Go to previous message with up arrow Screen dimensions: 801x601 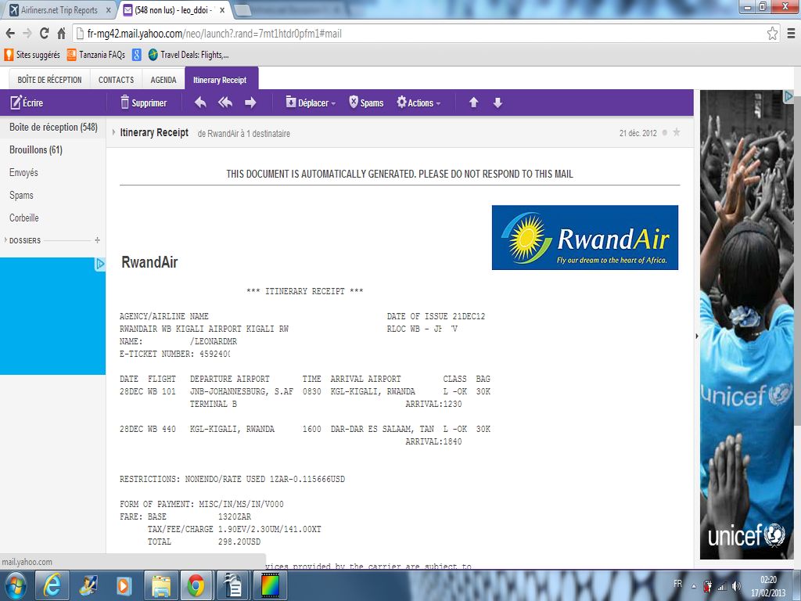pos(473,103)
